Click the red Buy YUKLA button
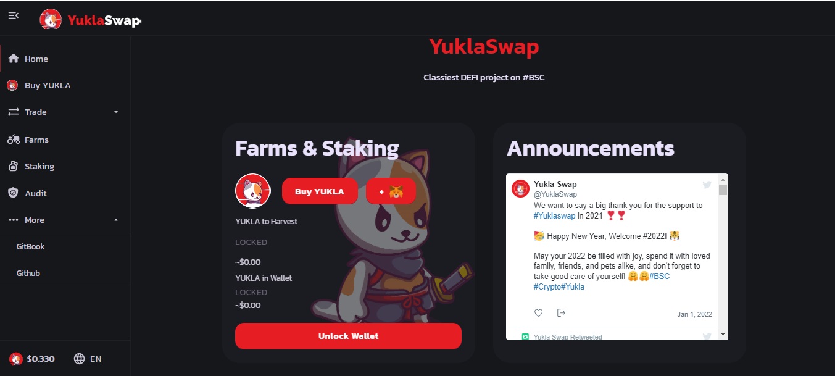 [321, 191]
